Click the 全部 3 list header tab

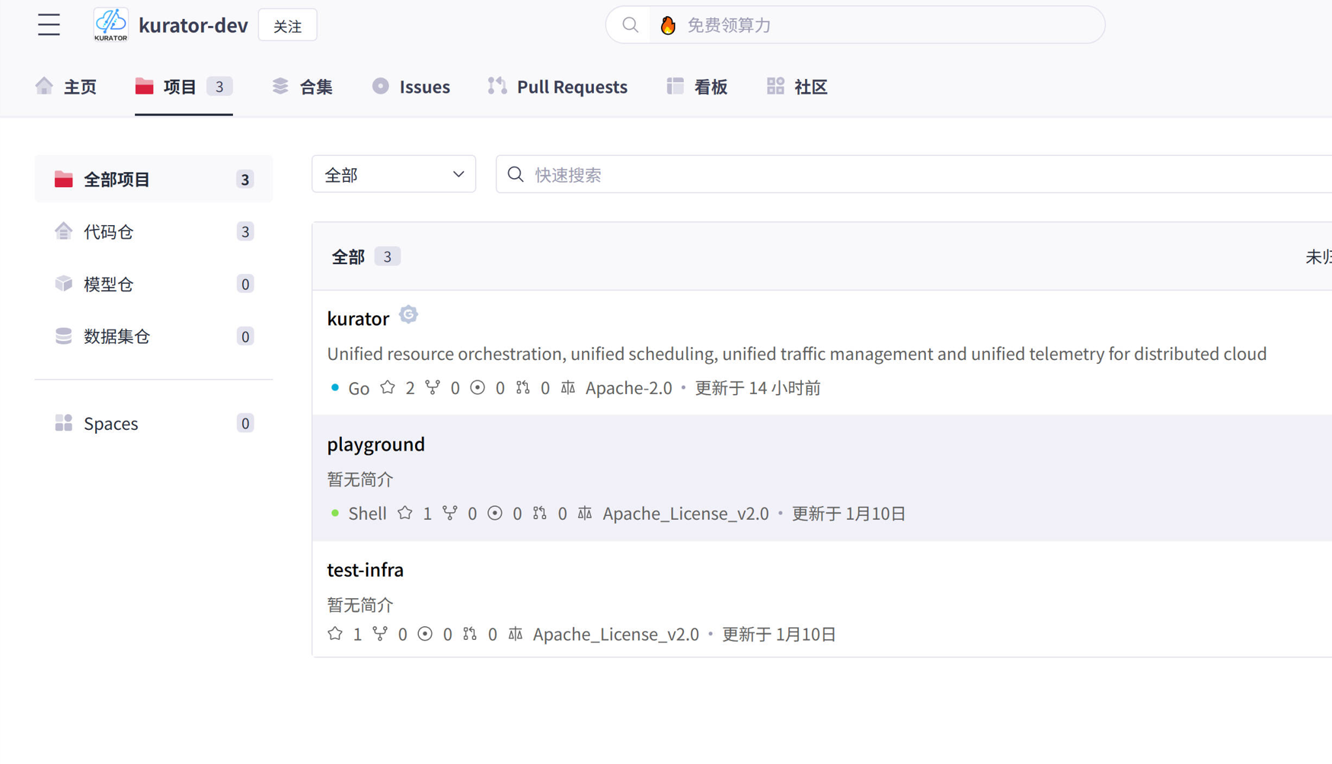pos(366,256)
